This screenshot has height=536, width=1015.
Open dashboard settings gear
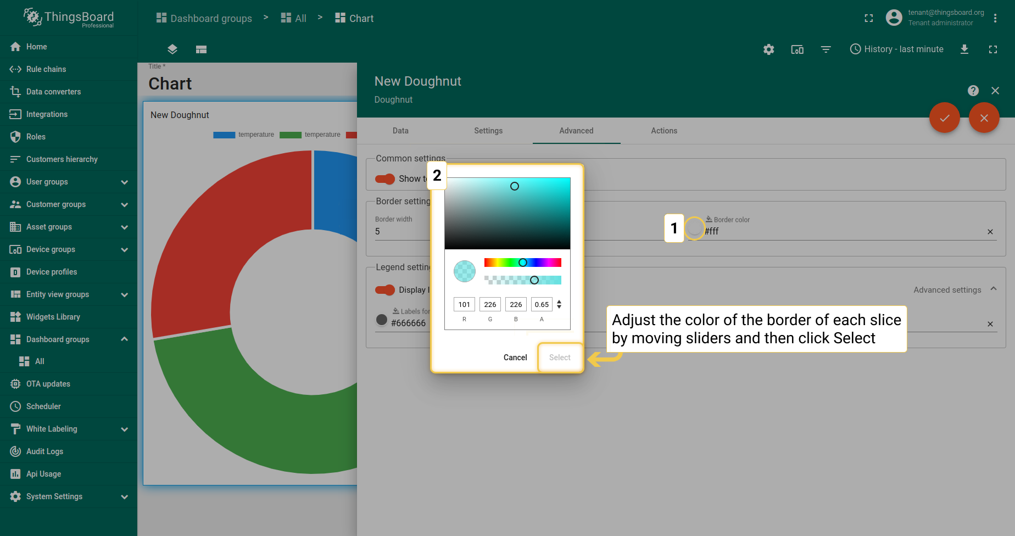click(768, 49)
